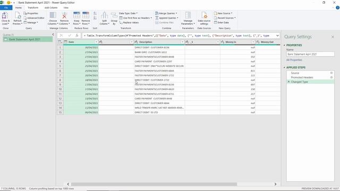The height and width of the screenshot is (191, 340).
Task: Open the Date column filter dropdown
Action: tap(96, 42)
